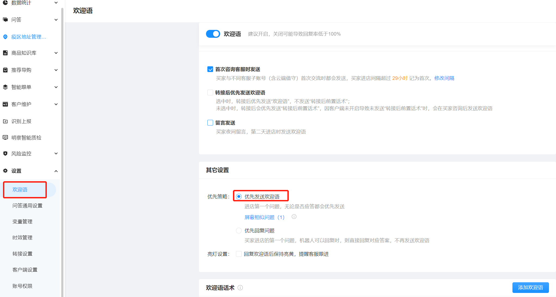Expand the 风险监控 menu chevron
This screenshot has height=297, width=556.
[56, 154]
